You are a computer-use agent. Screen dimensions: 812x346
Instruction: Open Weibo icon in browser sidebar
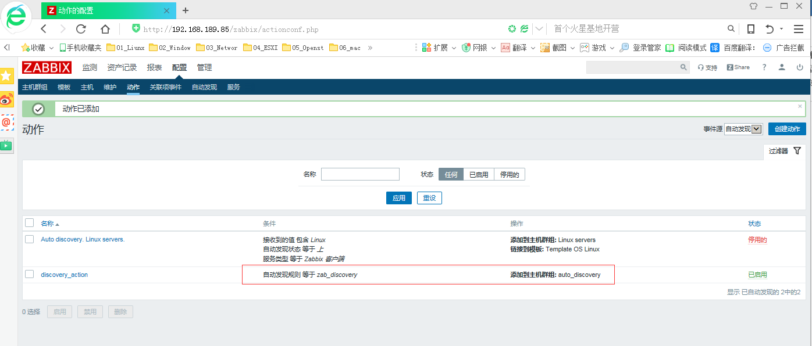pyautogui.click(x=6, y=99)
